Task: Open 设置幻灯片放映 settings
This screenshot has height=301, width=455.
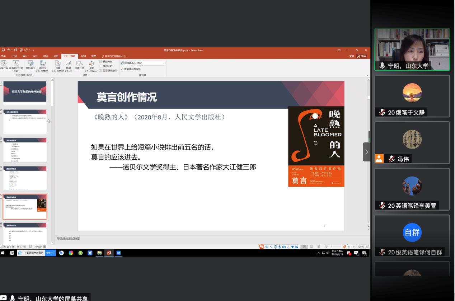Action: pyautogui.click(x=58, y=64)
